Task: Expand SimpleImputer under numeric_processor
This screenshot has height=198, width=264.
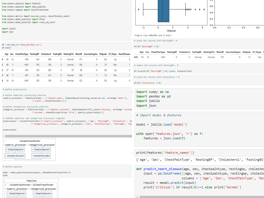Action: tap(16, 149)
